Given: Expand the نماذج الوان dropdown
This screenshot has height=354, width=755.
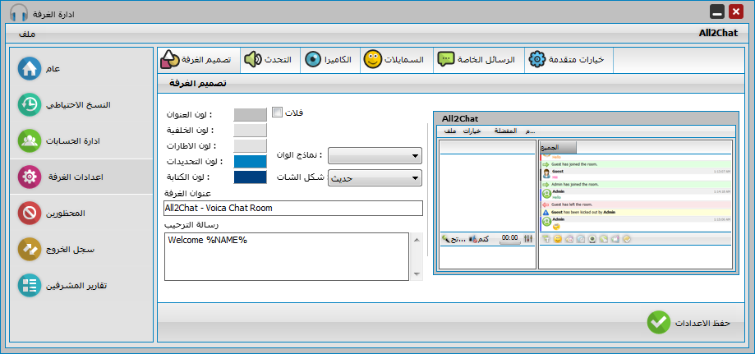Looking at the screenshot, I should (375, 154).
